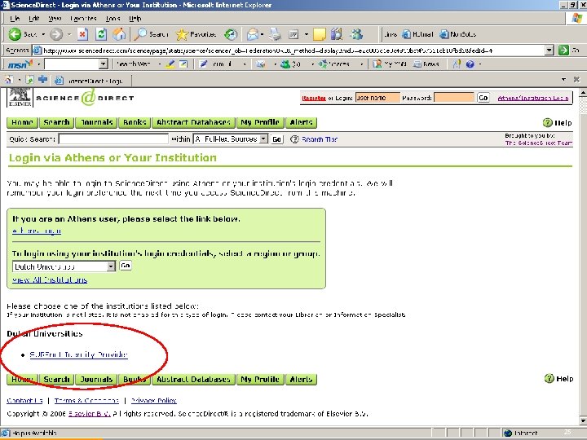This screenshot has width=587, height=440.
Task: Open the Hotmail link in Links bar
Action: click(x=417, y=34)
